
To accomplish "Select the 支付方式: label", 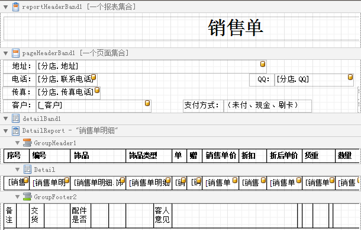I will point(204,106).
